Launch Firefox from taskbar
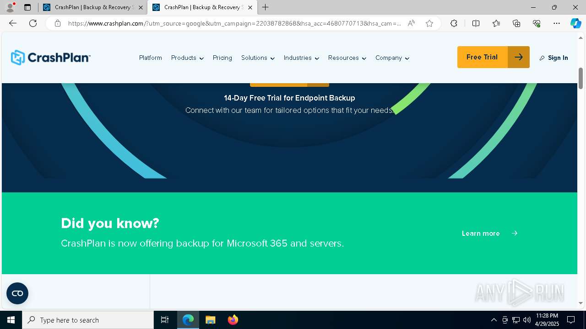The width and height of the screenshot is (586, 329). (x=233, y=320)
